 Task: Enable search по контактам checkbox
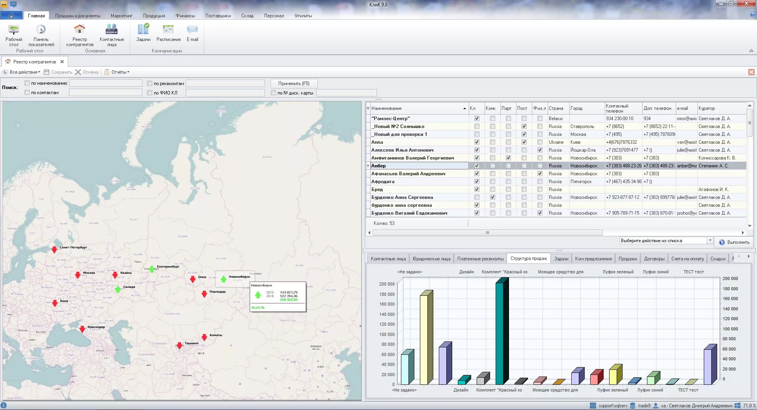coord(27,93)
